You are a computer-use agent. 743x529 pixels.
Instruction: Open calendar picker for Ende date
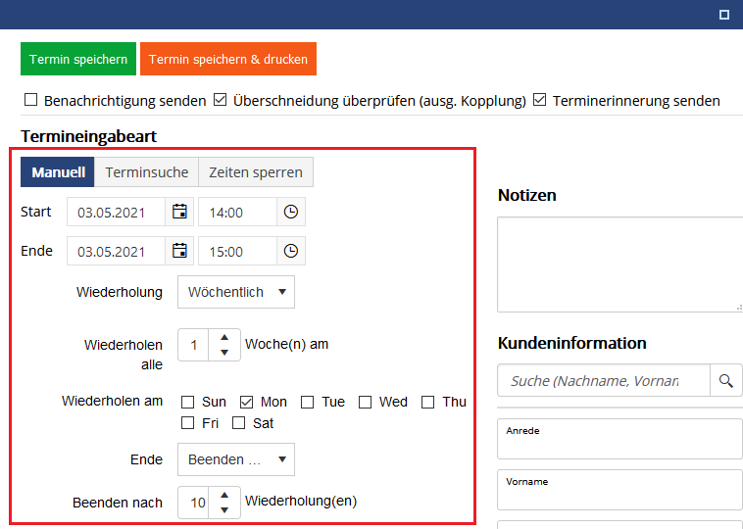179,251
